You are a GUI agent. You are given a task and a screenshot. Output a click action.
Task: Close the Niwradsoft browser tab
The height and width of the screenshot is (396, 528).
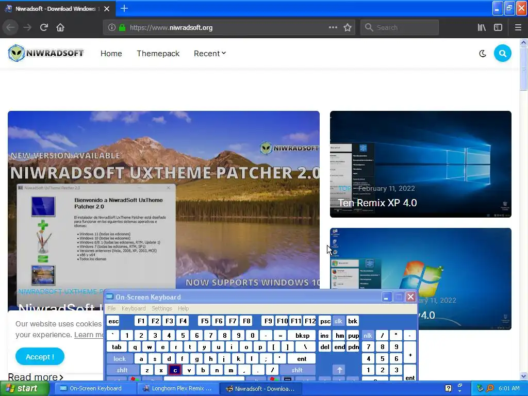(x=107, y=9)
